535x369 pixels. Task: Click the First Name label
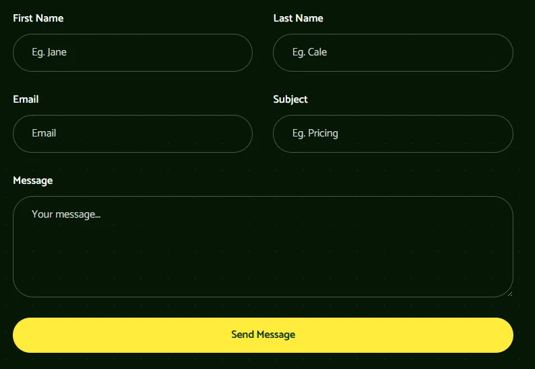click(39, 18)
